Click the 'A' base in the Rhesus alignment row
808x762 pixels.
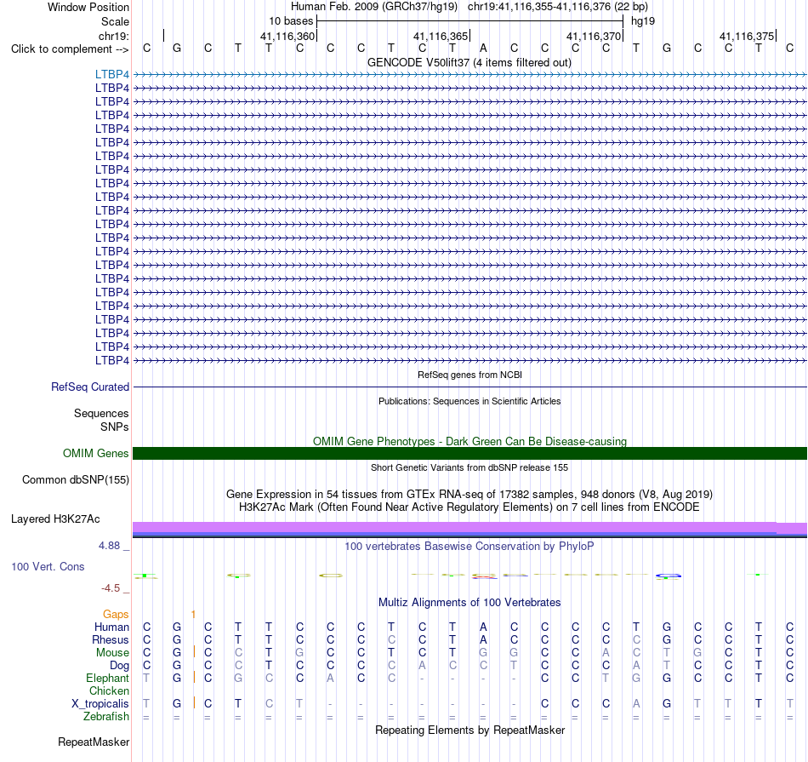click(483, 639)
